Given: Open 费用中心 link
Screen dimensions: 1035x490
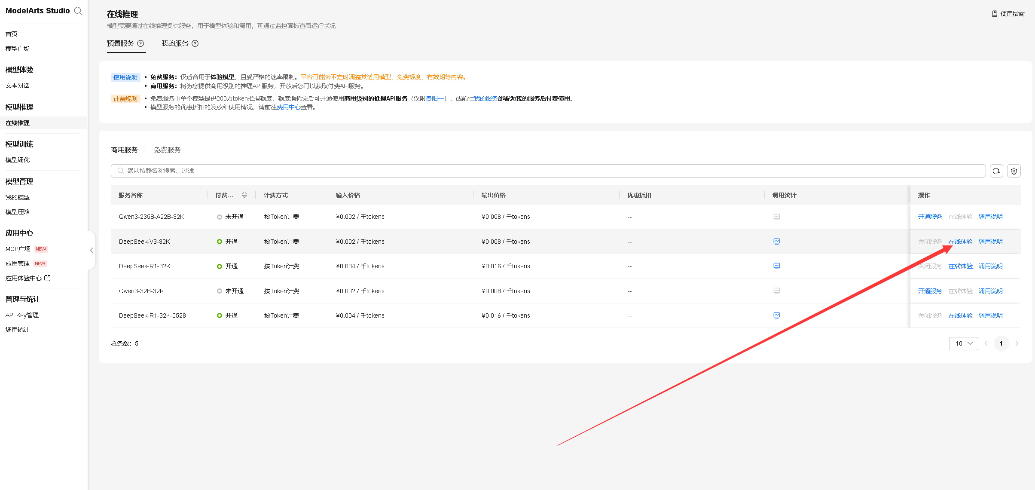Looking at the screenshot, I should (x=289, y=107).
